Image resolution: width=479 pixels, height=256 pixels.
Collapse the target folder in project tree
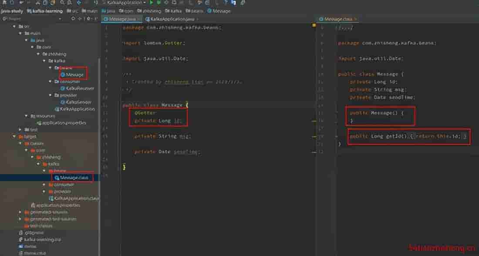14,136
